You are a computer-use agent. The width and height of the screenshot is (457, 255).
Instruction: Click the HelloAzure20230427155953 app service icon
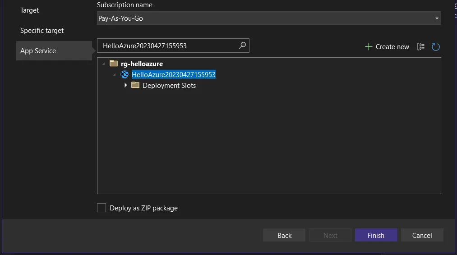point(125,74)
